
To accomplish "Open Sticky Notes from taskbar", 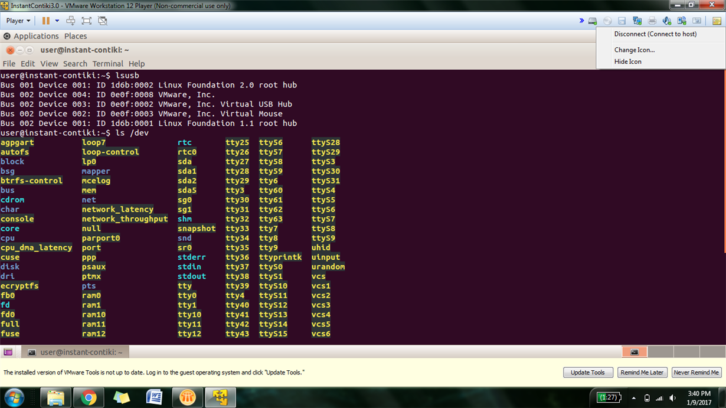I will pos(122,397).
